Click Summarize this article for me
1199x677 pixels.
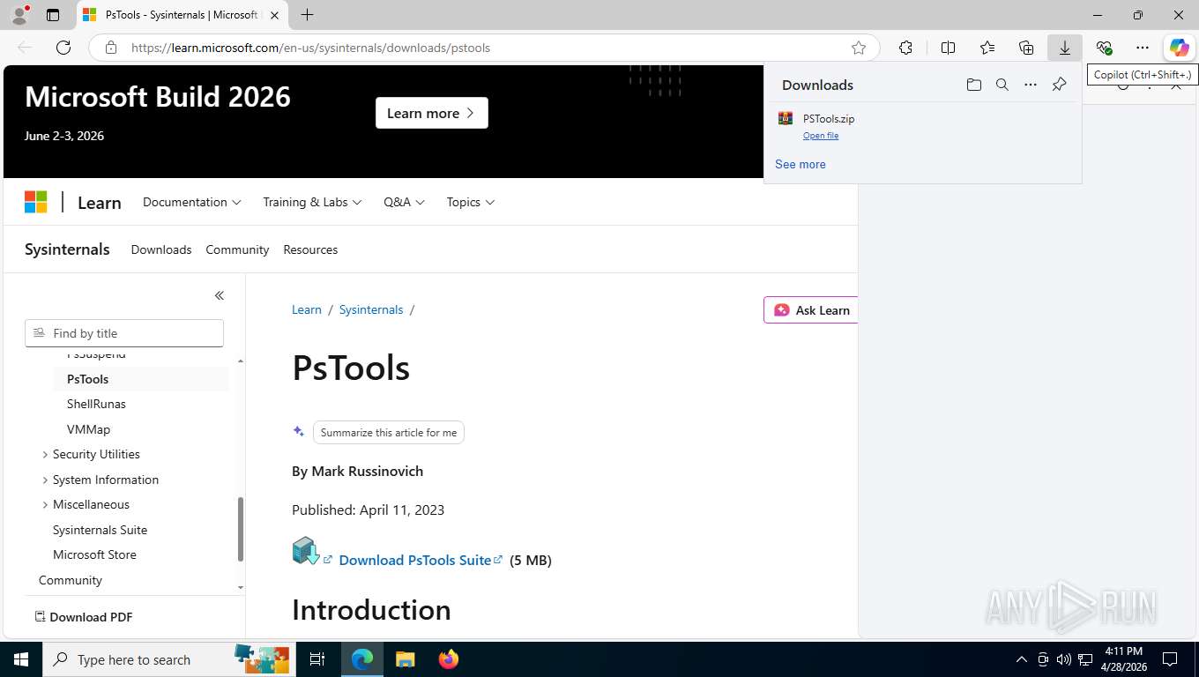(389, 433)
